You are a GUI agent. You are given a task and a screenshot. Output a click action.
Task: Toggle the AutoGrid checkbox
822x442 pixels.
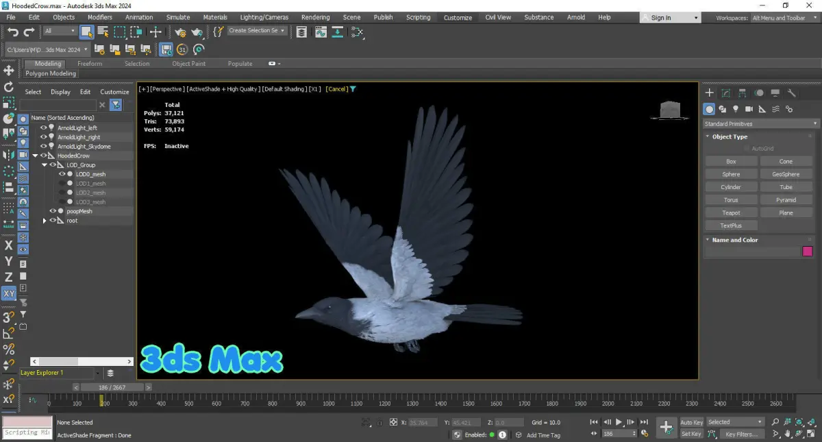click(747, 149)
